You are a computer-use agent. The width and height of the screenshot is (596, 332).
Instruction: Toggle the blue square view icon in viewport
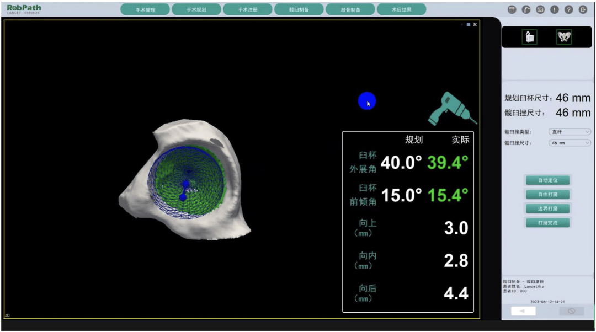coord(469,24)
